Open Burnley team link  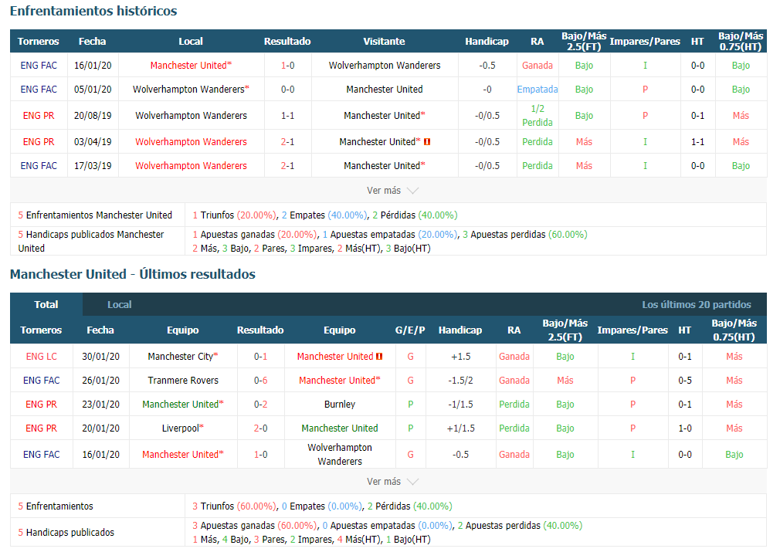point(340,404)
